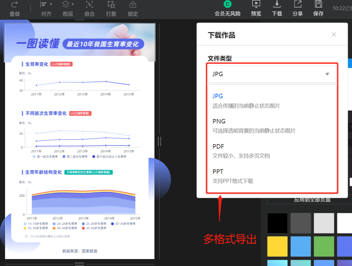Viewport: 352px width, 266px height.
Task: Click the 第一孩次生育率 legend entry
Action: [x=45, y=157]
